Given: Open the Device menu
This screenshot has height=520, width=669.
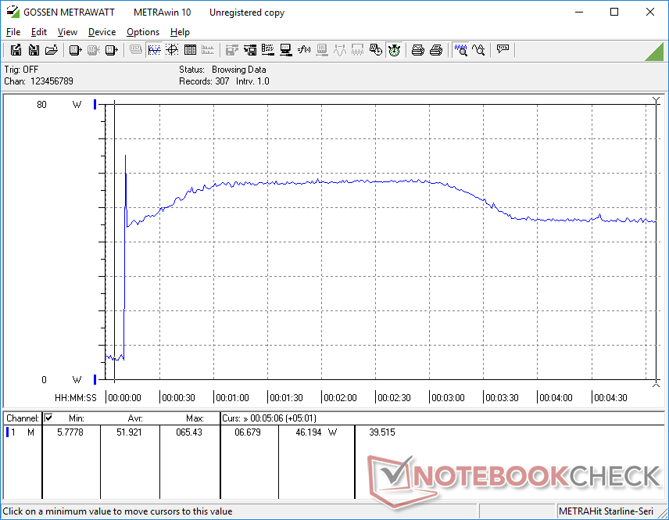Looking at the screenshot, I should coord(102,32).
